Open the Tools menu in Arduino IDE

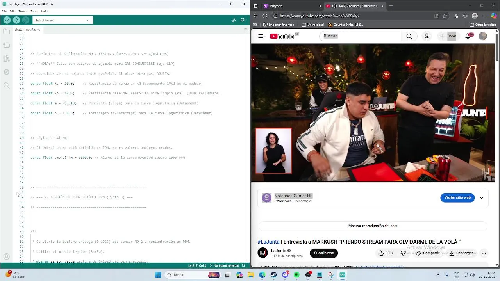pyautogui.click(x=34, y=11)
